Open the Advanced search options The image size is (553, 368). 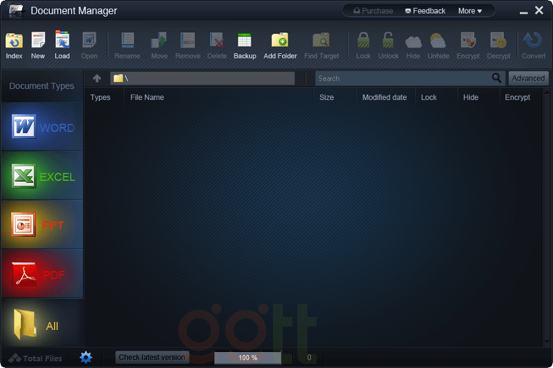(528, 79)
